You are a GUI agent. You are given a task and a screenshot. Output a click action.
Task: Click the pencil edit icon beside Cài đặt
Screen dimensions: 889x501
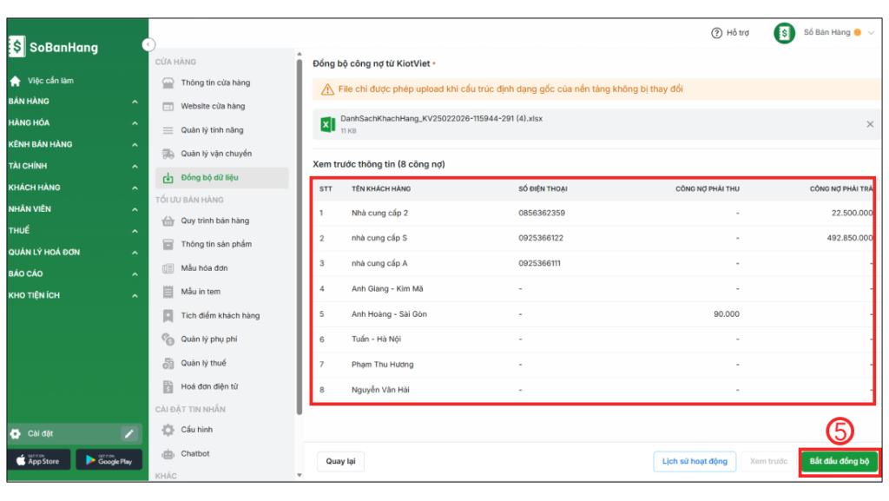[129, 433]
